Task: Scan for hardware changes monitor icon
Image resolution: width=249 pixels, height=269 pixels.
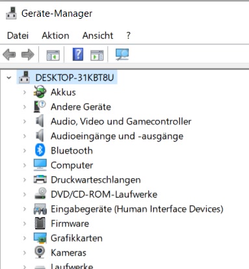Action: coord(122,54)
